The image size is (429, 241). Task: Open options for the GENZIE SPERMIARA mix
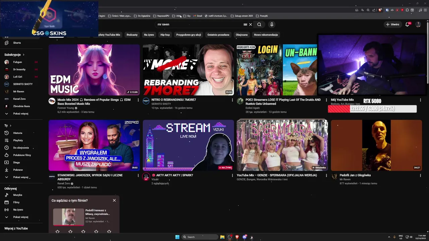click(326, 175)
